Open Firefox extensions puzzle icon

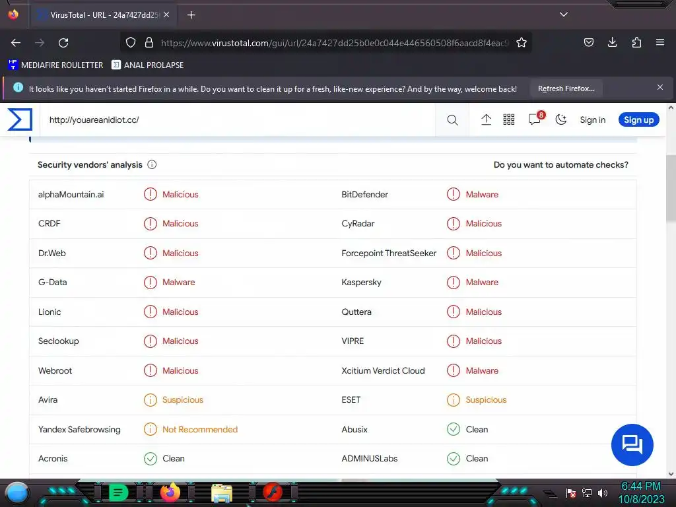[636, 42]
